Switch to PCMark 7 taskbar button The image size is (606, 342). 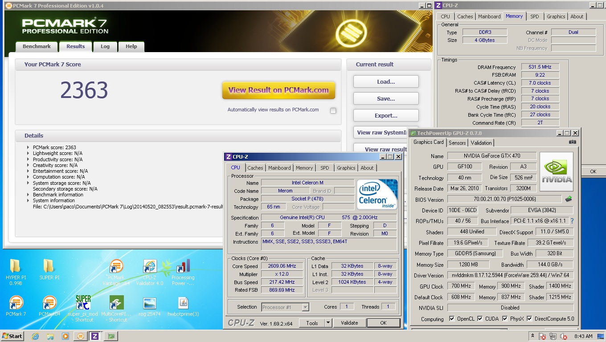coord(81,336)
